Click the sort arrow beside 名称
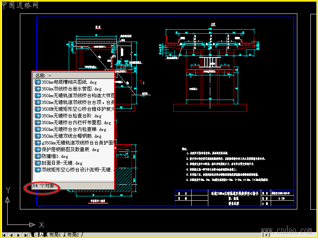 pyautogui.click(x=50, y=76)
